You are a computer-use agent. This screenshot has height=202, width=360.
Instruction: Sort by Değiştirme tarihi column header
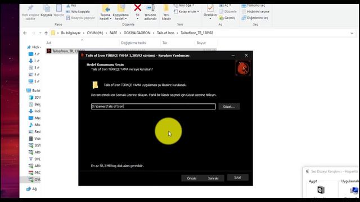coord(134,43)
